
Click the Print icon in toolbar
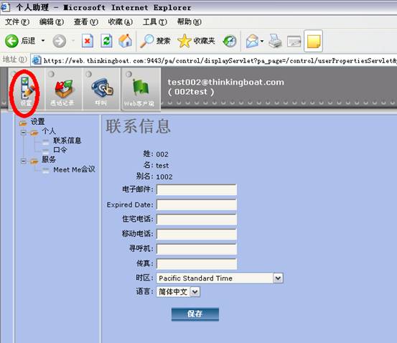tap(275, 41)
